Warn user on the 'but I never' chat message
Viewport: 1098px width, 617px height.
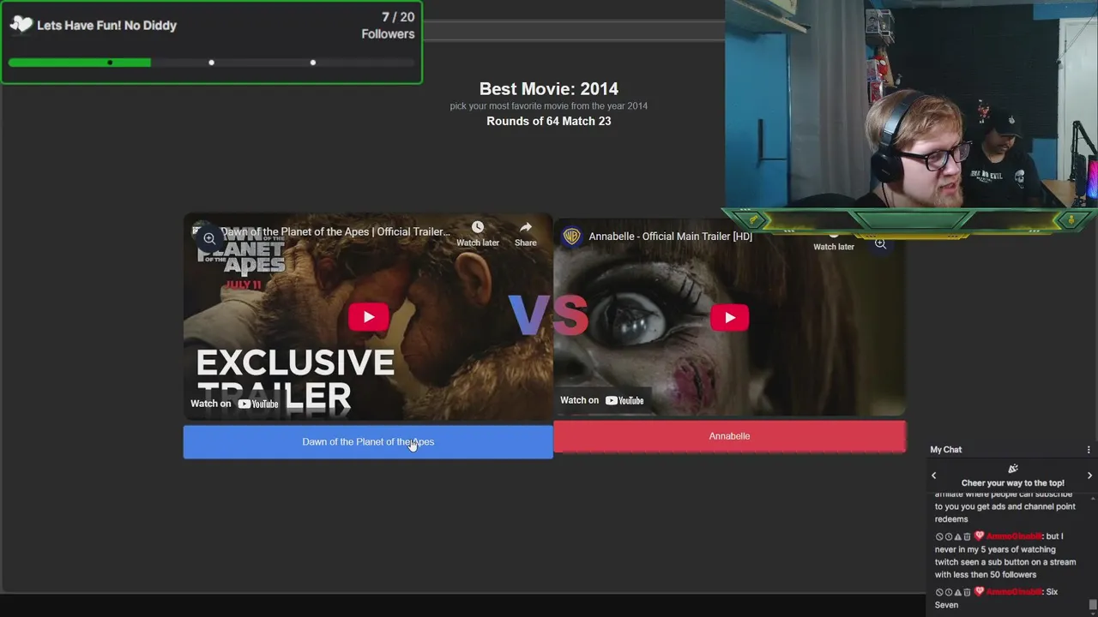[958, 536]
